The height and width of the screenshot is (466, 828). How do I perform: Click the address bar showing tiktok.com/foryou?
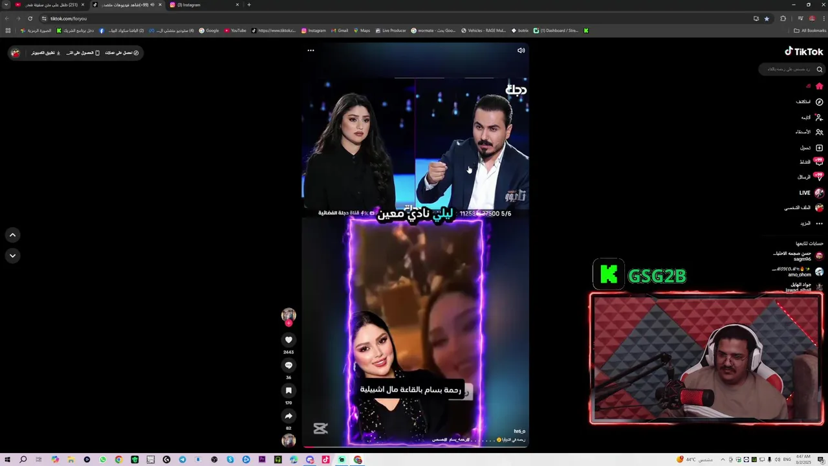coord(388,19)
